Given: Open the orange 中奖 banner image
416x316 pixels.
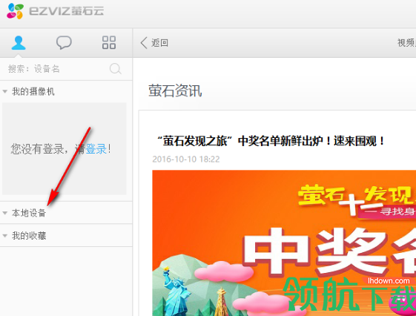Looking at the screenshot, I should point(284,243).
